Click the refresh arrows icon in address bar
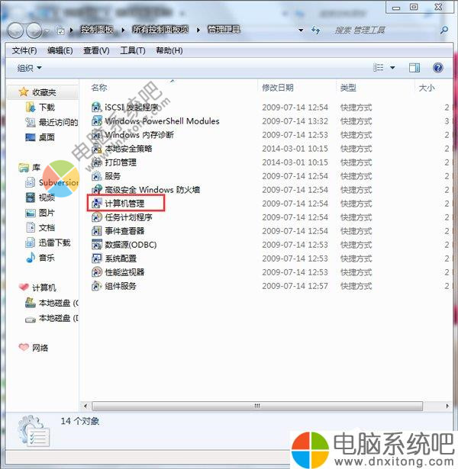 click(316, 30)
